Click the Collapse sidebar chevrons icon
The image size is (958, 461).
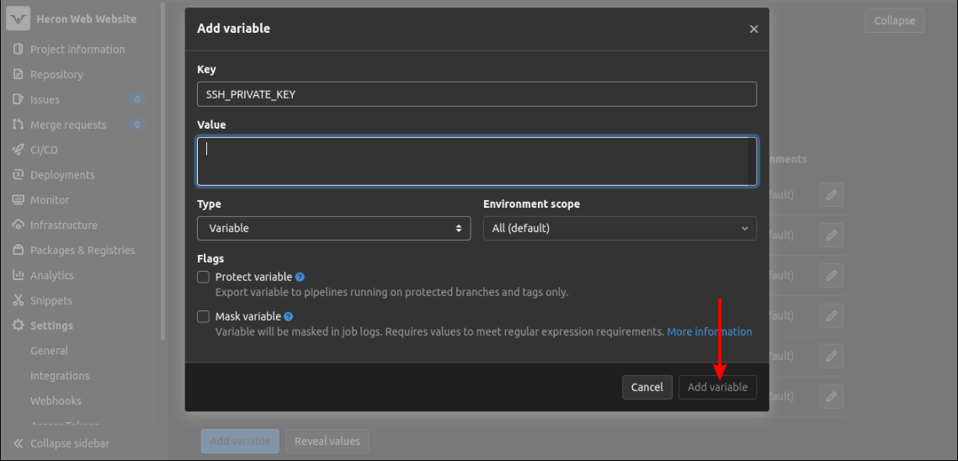tap(19, 443)
